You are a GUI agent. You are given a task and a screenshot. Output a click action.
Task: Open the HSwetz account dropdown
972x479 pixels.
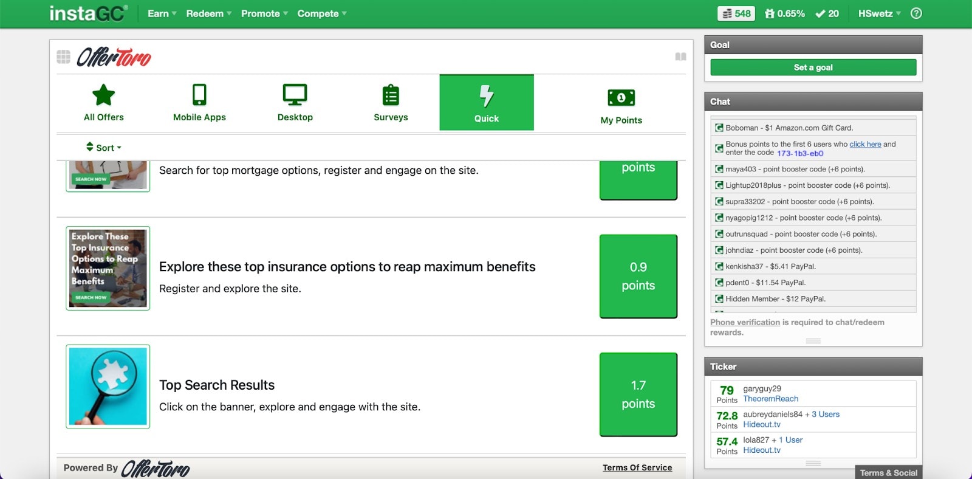(879, 13)
